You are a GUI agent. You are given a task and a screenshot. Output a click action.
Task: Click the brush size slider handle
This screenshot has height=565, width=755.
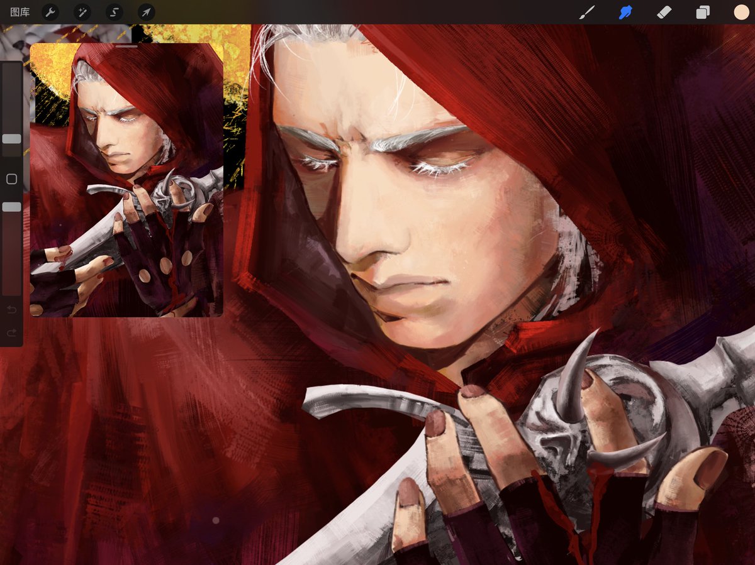12,139
